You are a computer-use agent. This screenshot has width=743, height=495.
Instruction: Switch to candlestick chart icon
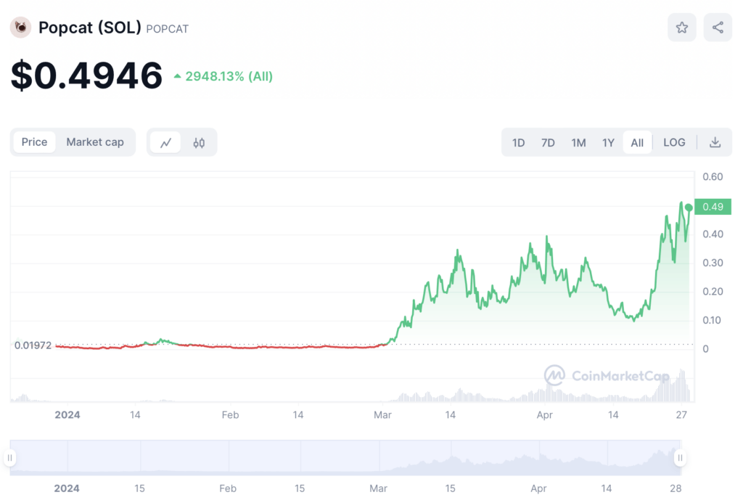[199, 142]
